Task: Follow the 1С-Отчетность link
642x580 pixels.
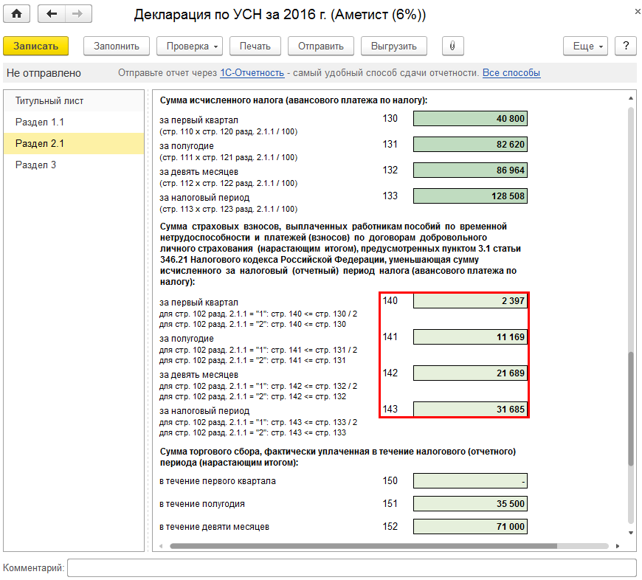Action: pyautogui.click(x=252, y=73)
